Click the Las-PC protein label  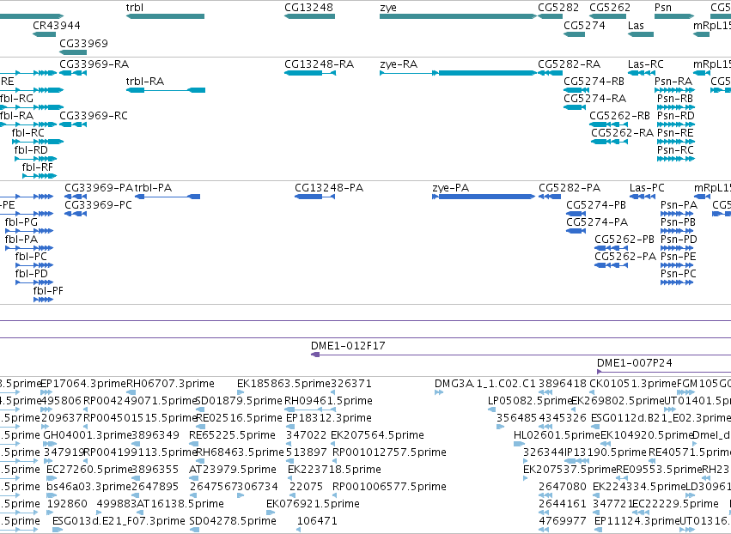pyautogui.click(x=647, y=188)
